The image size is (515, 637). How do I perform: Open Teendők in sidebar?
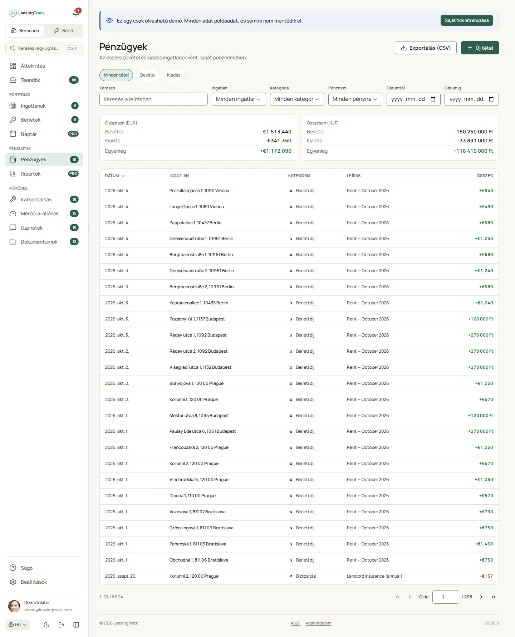point(44,80)
